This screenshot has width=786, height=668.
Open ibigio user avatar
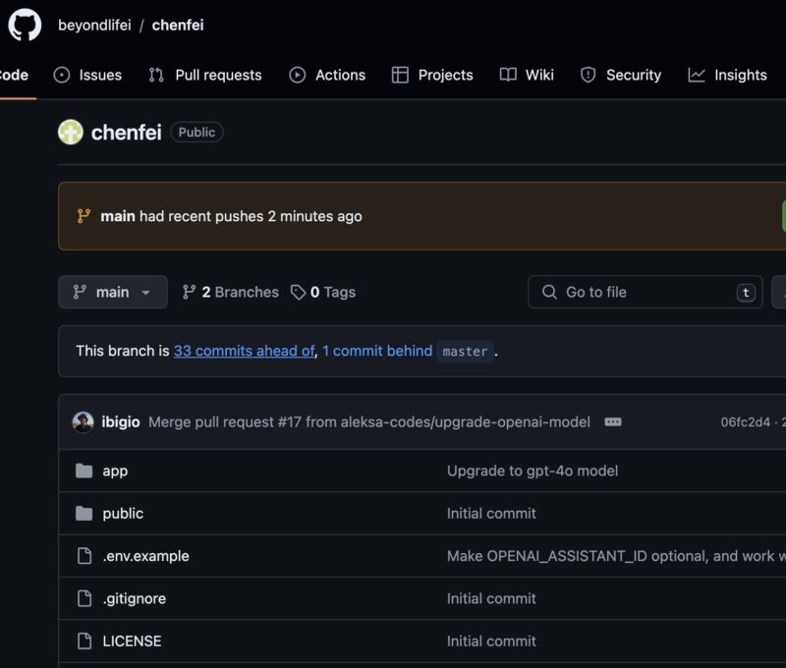coord(84,422)
